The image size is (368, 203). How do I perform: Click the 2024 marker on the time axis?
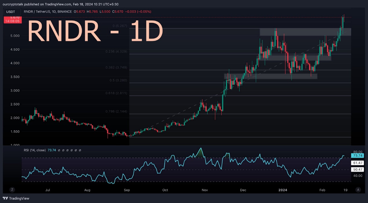tap(283, 190)
